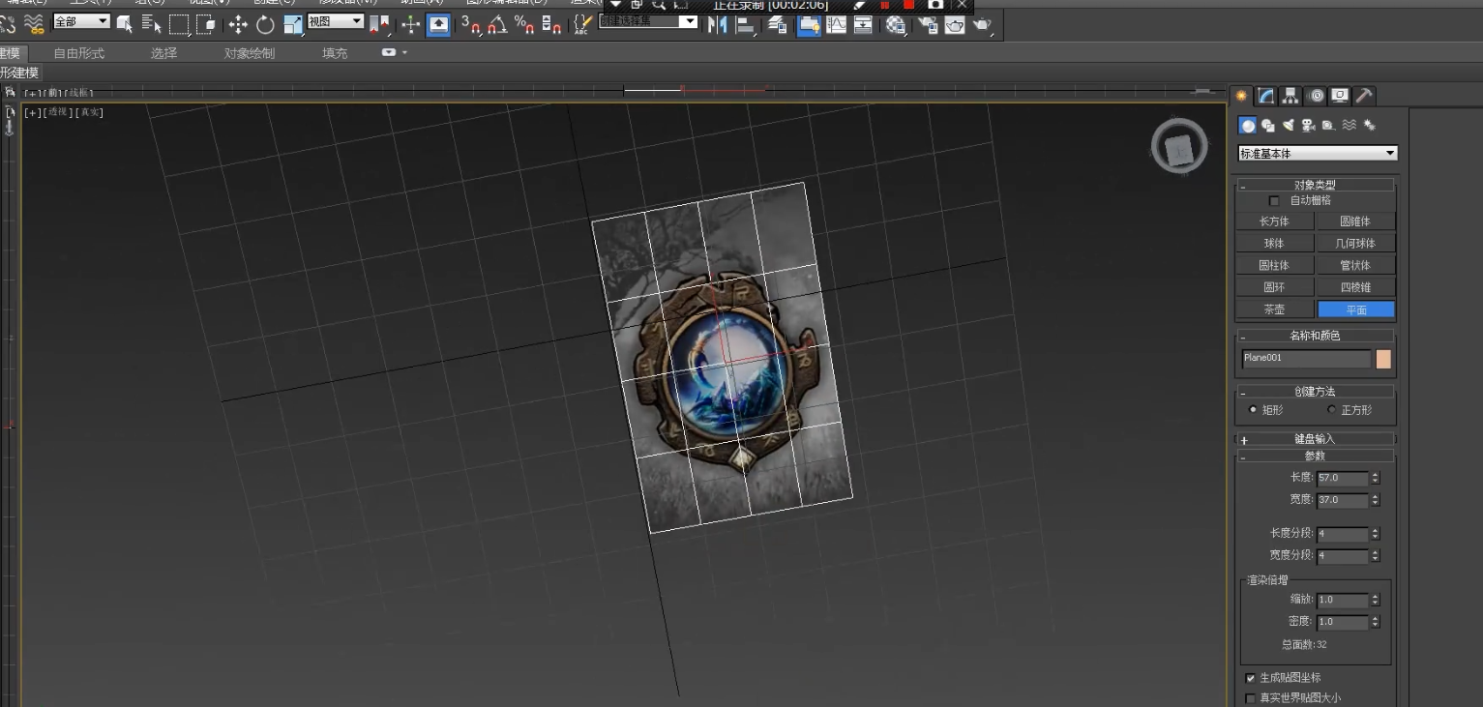Select the 矩形 creation method radio
Image resolution: width=1483 pixels, height=707 pixels.
pyautogui.click(x=1254, y=410)
